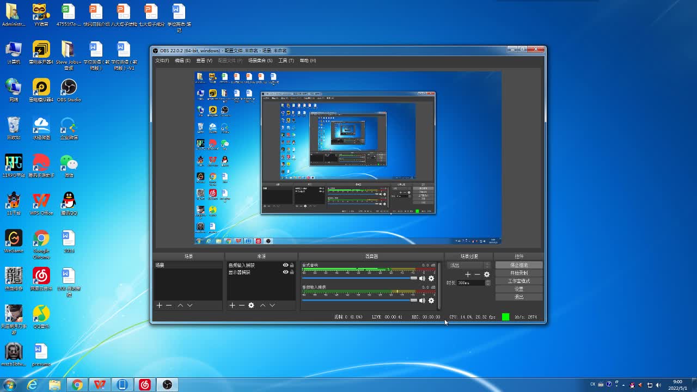Toggle lock on 音频输入捕获 source
The image size is (697, 392).
pyautogui.click(x=292, y=265)
